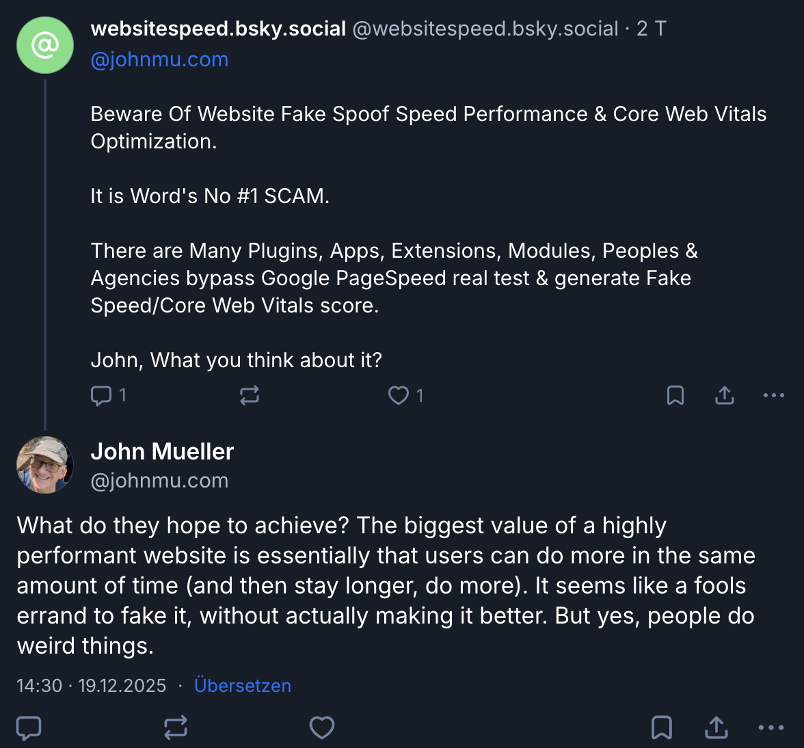This screenshot has height=748, width=804.
Task: Repost the websitespeed post
Action: point(249,395)
